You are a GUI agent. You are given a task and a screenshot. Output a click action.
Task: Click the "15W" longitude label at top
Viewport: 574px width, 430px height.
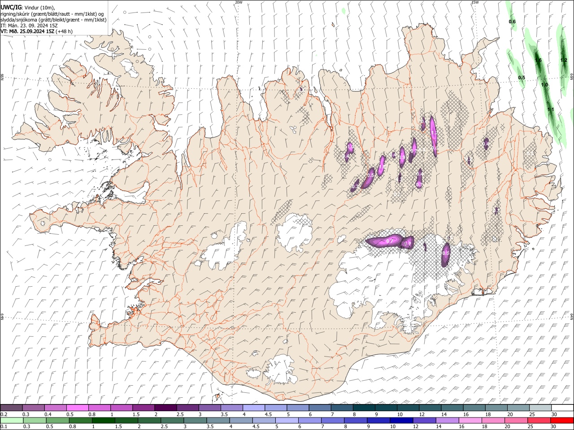tap(475, 2)
